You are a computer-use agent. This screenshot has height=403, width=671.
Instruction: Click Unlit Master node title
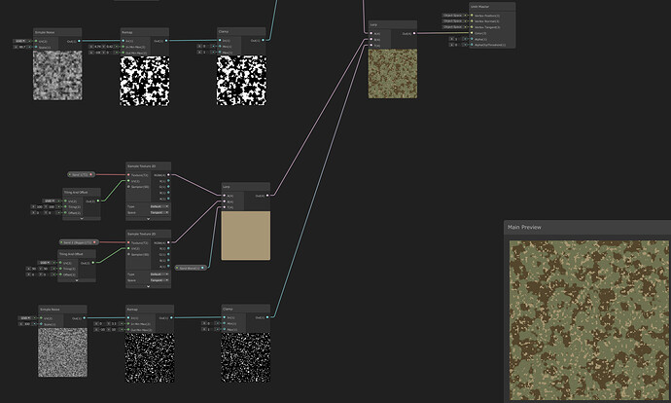pos(479,7)
